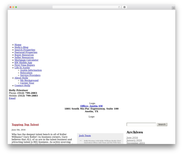Open June 2016 archive link
The width and height of the screenshot is (183, 155).
tap(132, 138)
